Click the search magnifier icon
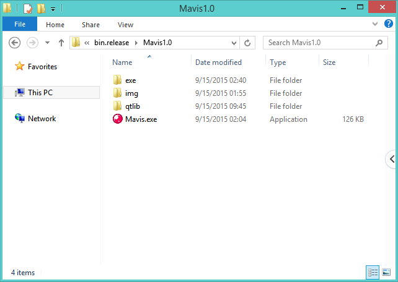398x282 pixels. pyautogui.click(x=379, y=43)
